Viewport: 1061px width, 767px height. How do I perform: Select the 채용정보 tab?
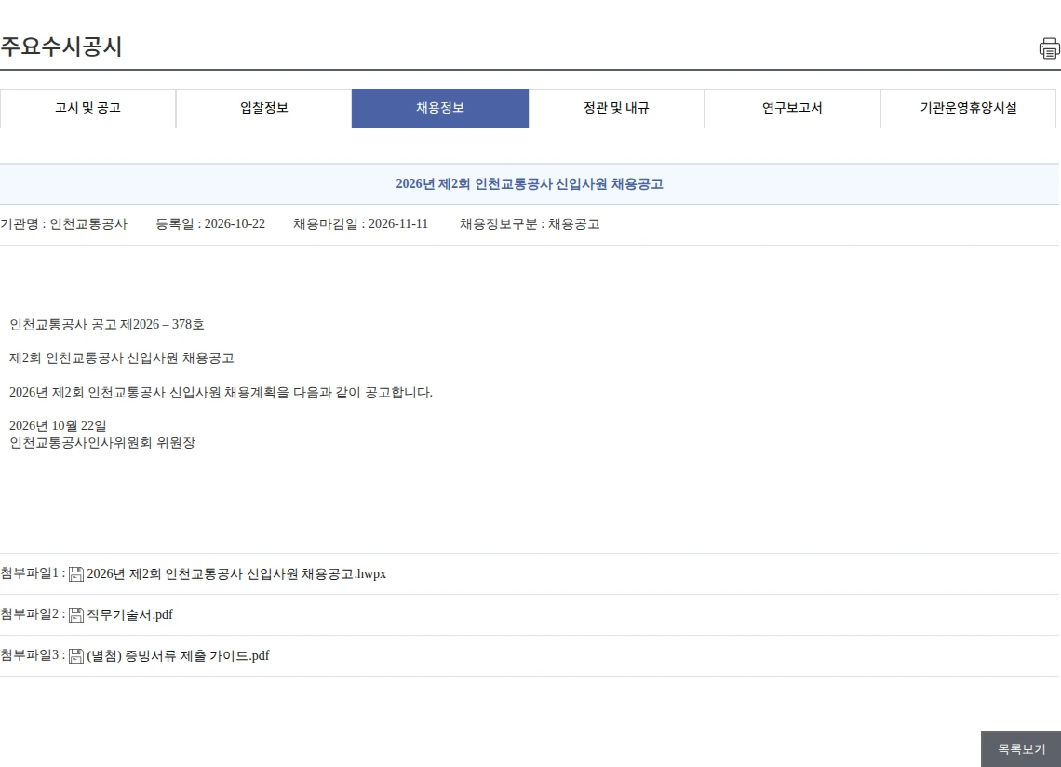coord(440,108)
